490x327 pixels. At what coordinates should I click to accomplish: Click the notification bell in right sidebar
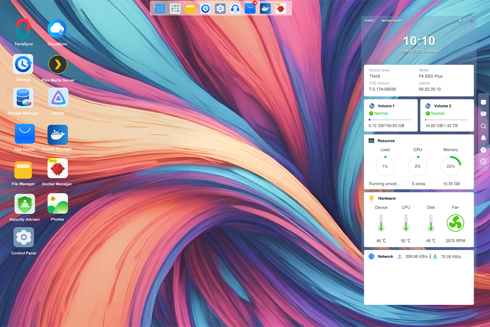[x=483, y=138]
